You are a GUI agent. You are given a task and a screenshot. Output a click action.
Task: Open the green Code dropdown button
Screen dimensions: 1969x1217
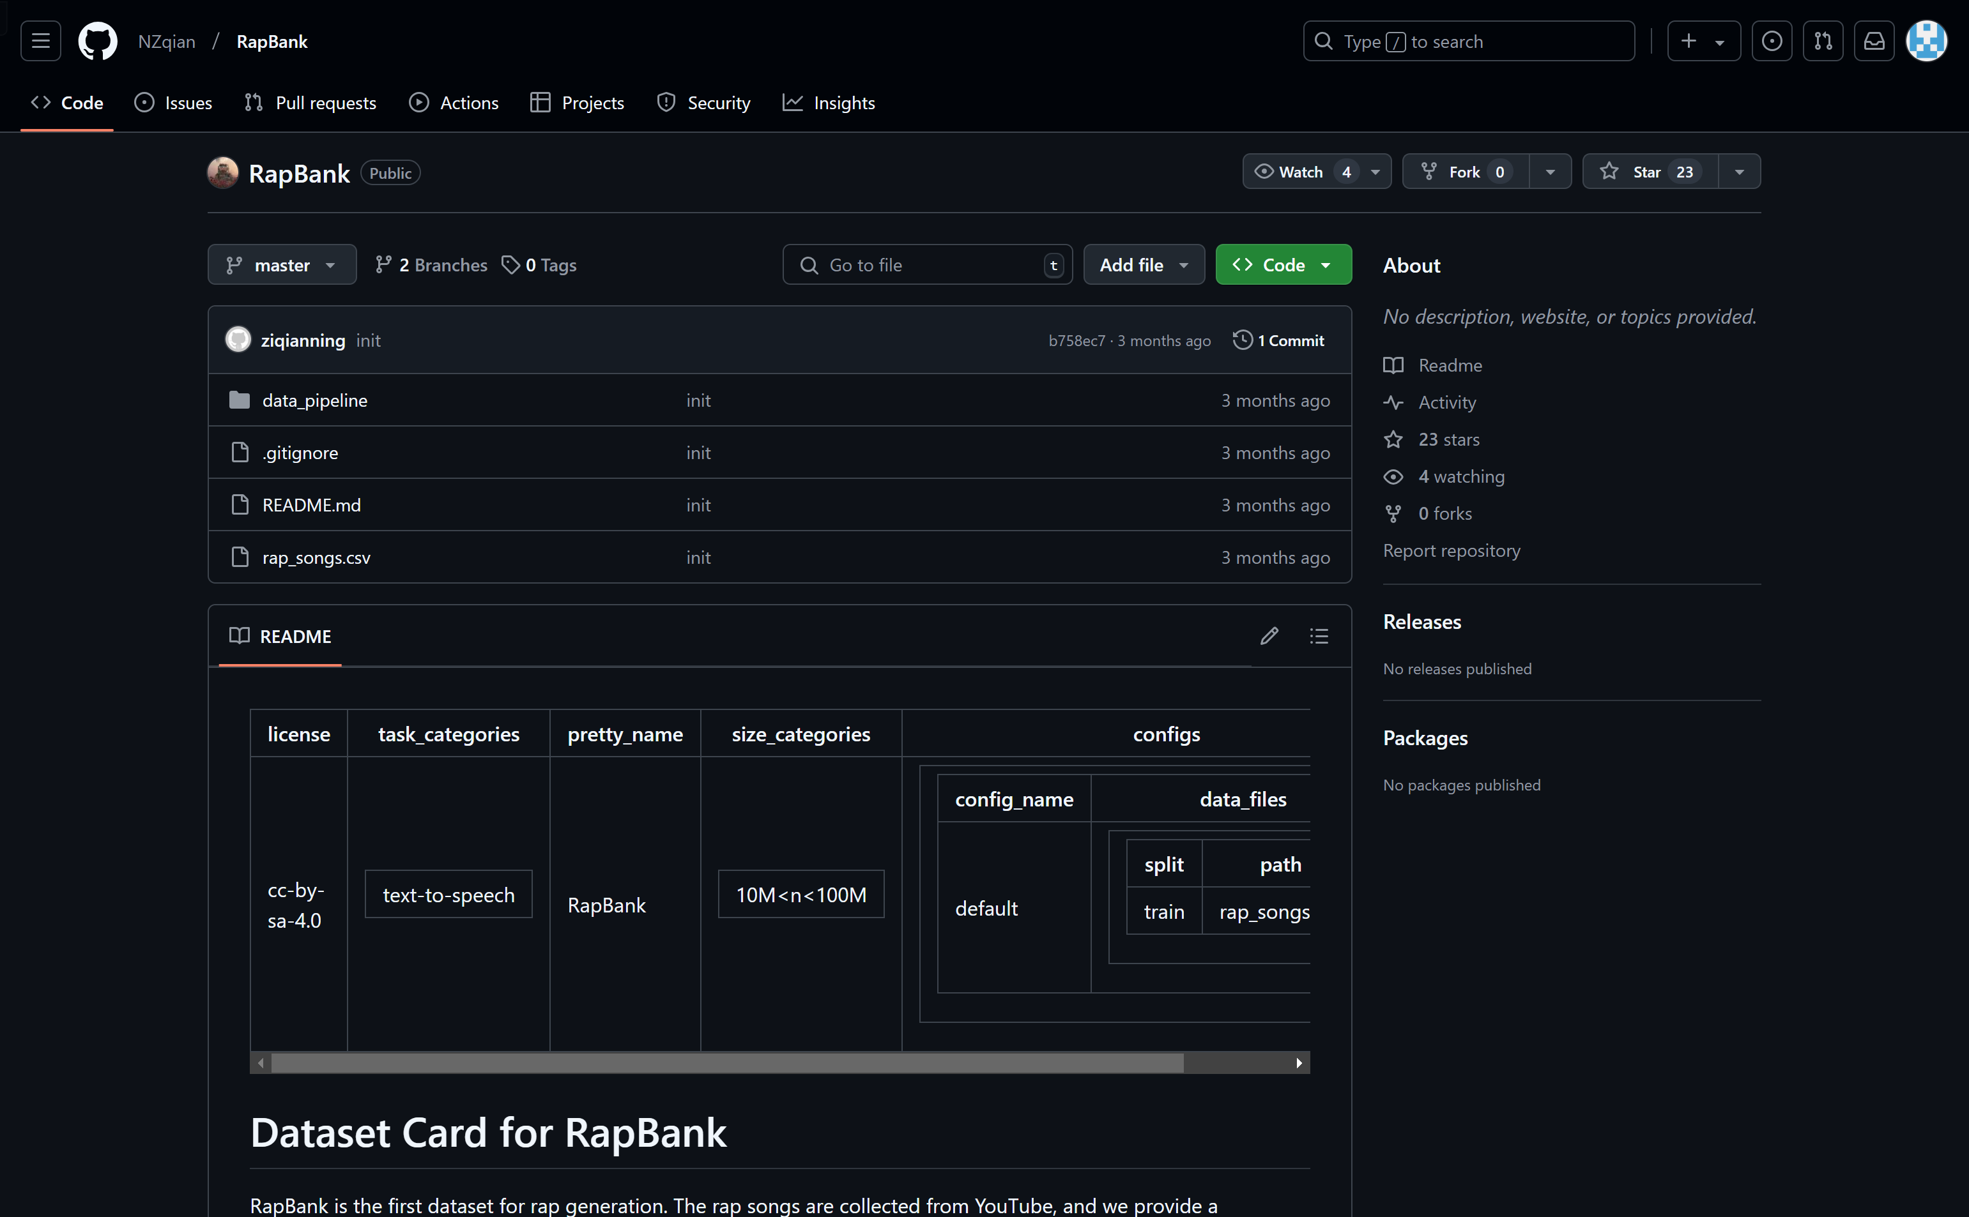point(1283,264)
